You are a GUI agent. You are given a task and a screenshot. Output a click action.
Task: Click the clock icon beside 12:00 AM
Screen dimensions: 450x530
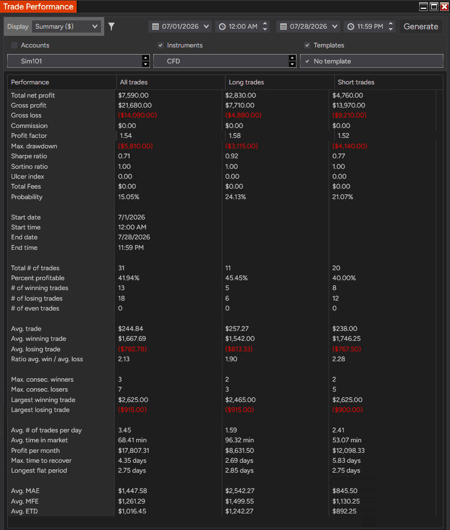click(x=222, y=26)
